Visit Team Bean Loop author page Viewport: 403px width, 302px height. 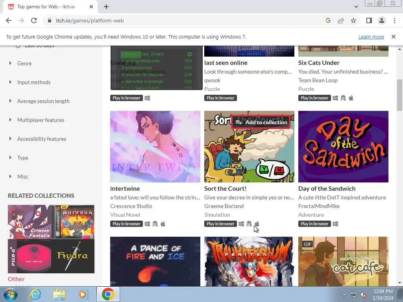click(x=318, y=80)
